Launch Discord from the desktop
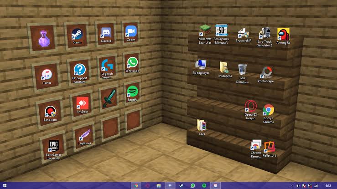The image size is (337, 189). 106,35
